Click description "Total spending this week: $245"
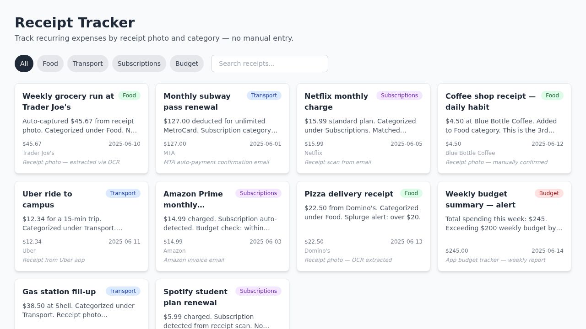This screenshot has height=329, width=586. 505,223
